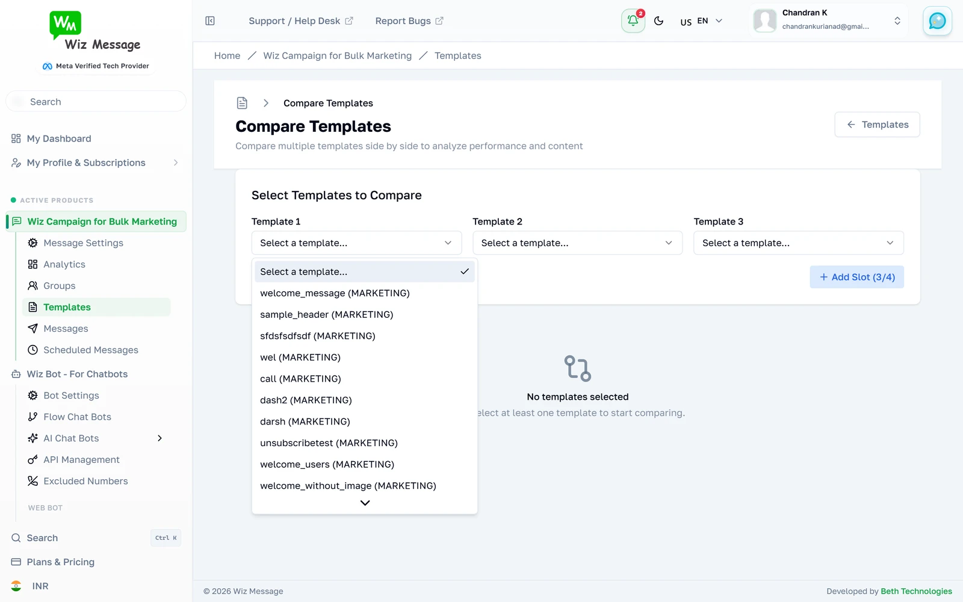Click My Dashboard grid icon
The width and height of the screenshot is (963, 602).
click(16, 138)
